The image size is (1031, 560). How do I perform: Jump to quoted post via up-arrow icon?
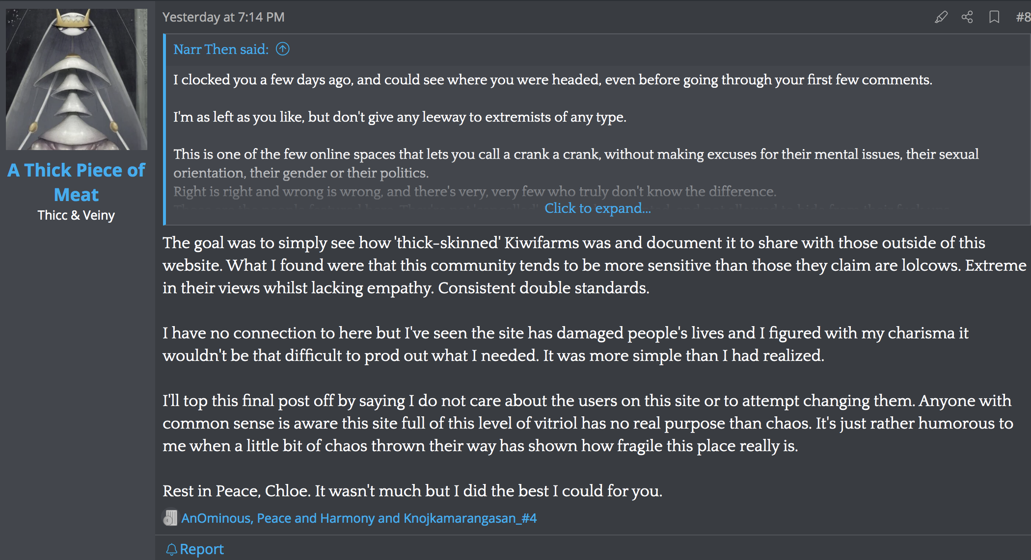pos(283,49)
